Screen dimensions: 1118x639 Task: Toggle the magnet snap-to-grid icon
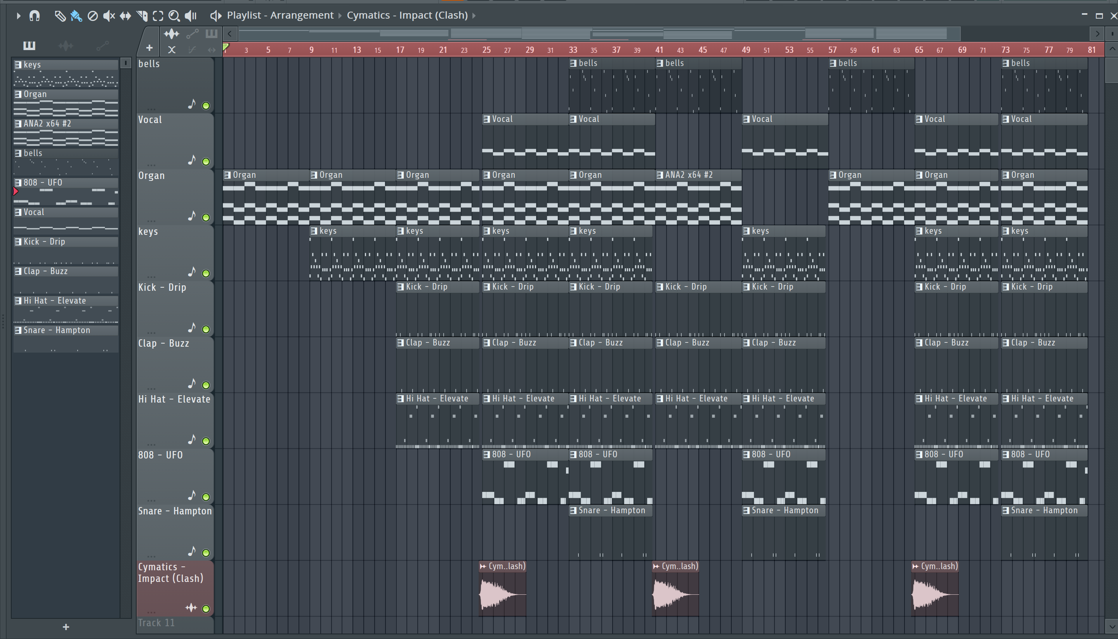pos(34,16)
